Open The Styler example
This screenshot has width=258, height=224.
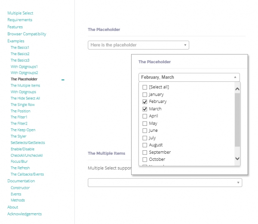point(18,136)
